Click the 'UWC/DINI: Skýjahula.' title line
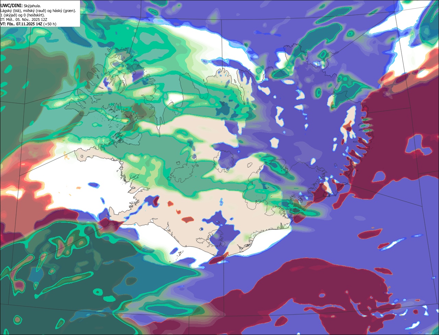Screen dimensions: 439x335 (x=21, y=6)
